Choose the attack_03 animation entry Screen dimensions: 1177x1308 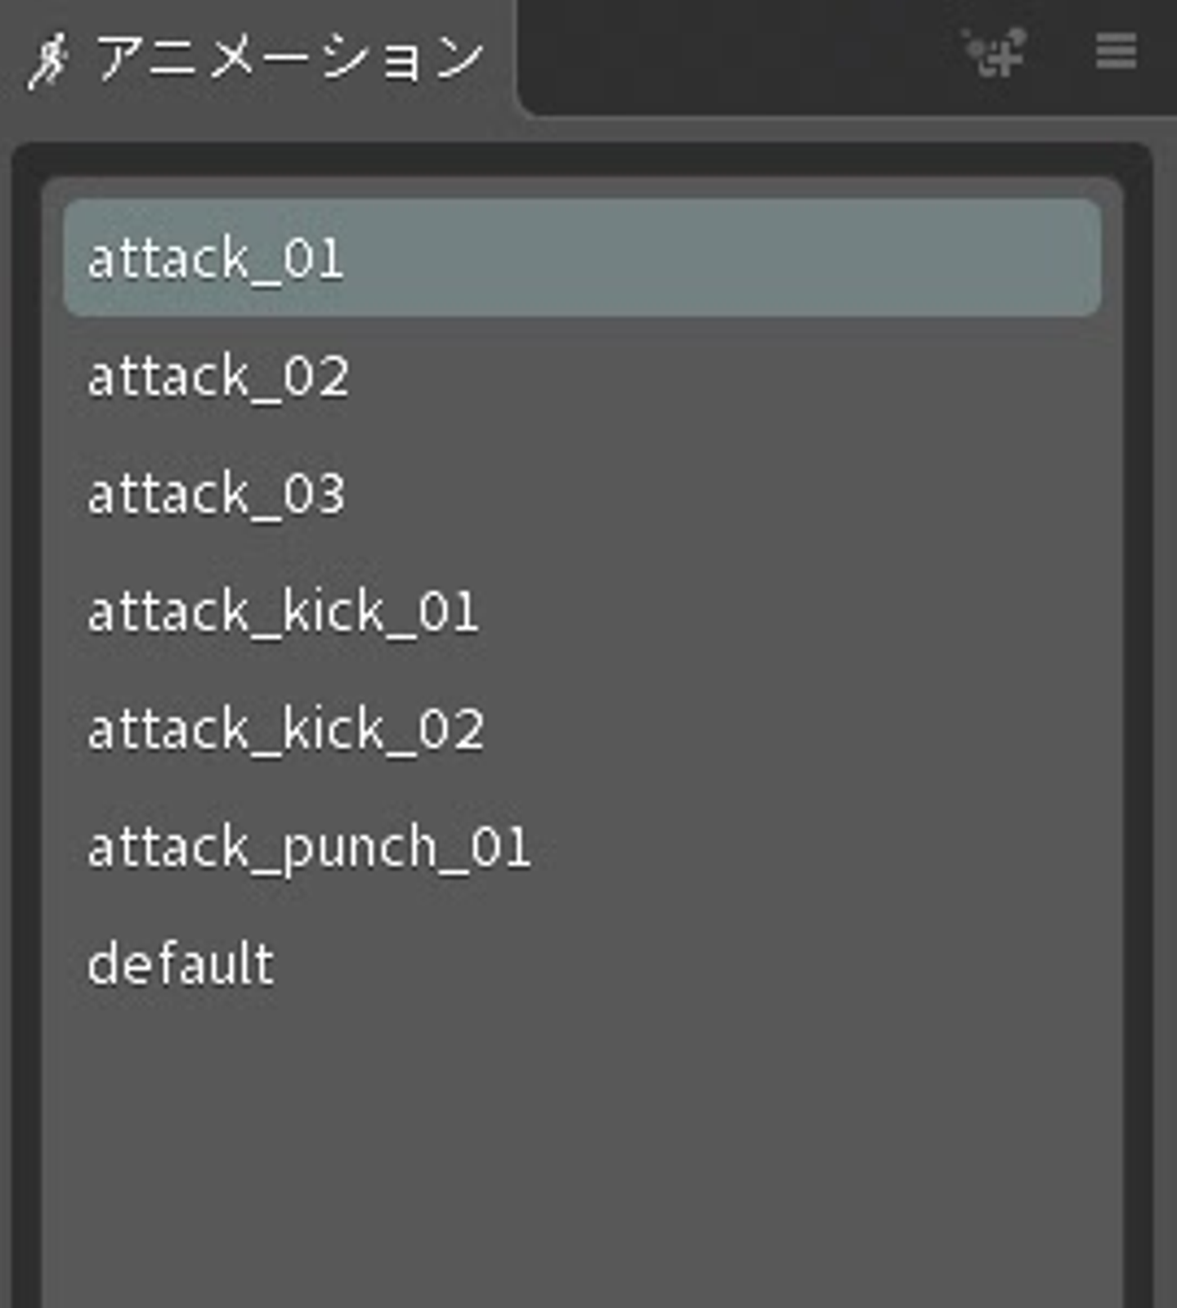point(217,495)
